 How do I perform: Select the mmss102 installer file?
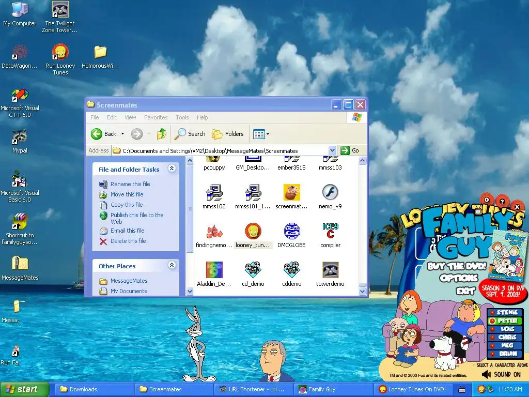(214, 197)
